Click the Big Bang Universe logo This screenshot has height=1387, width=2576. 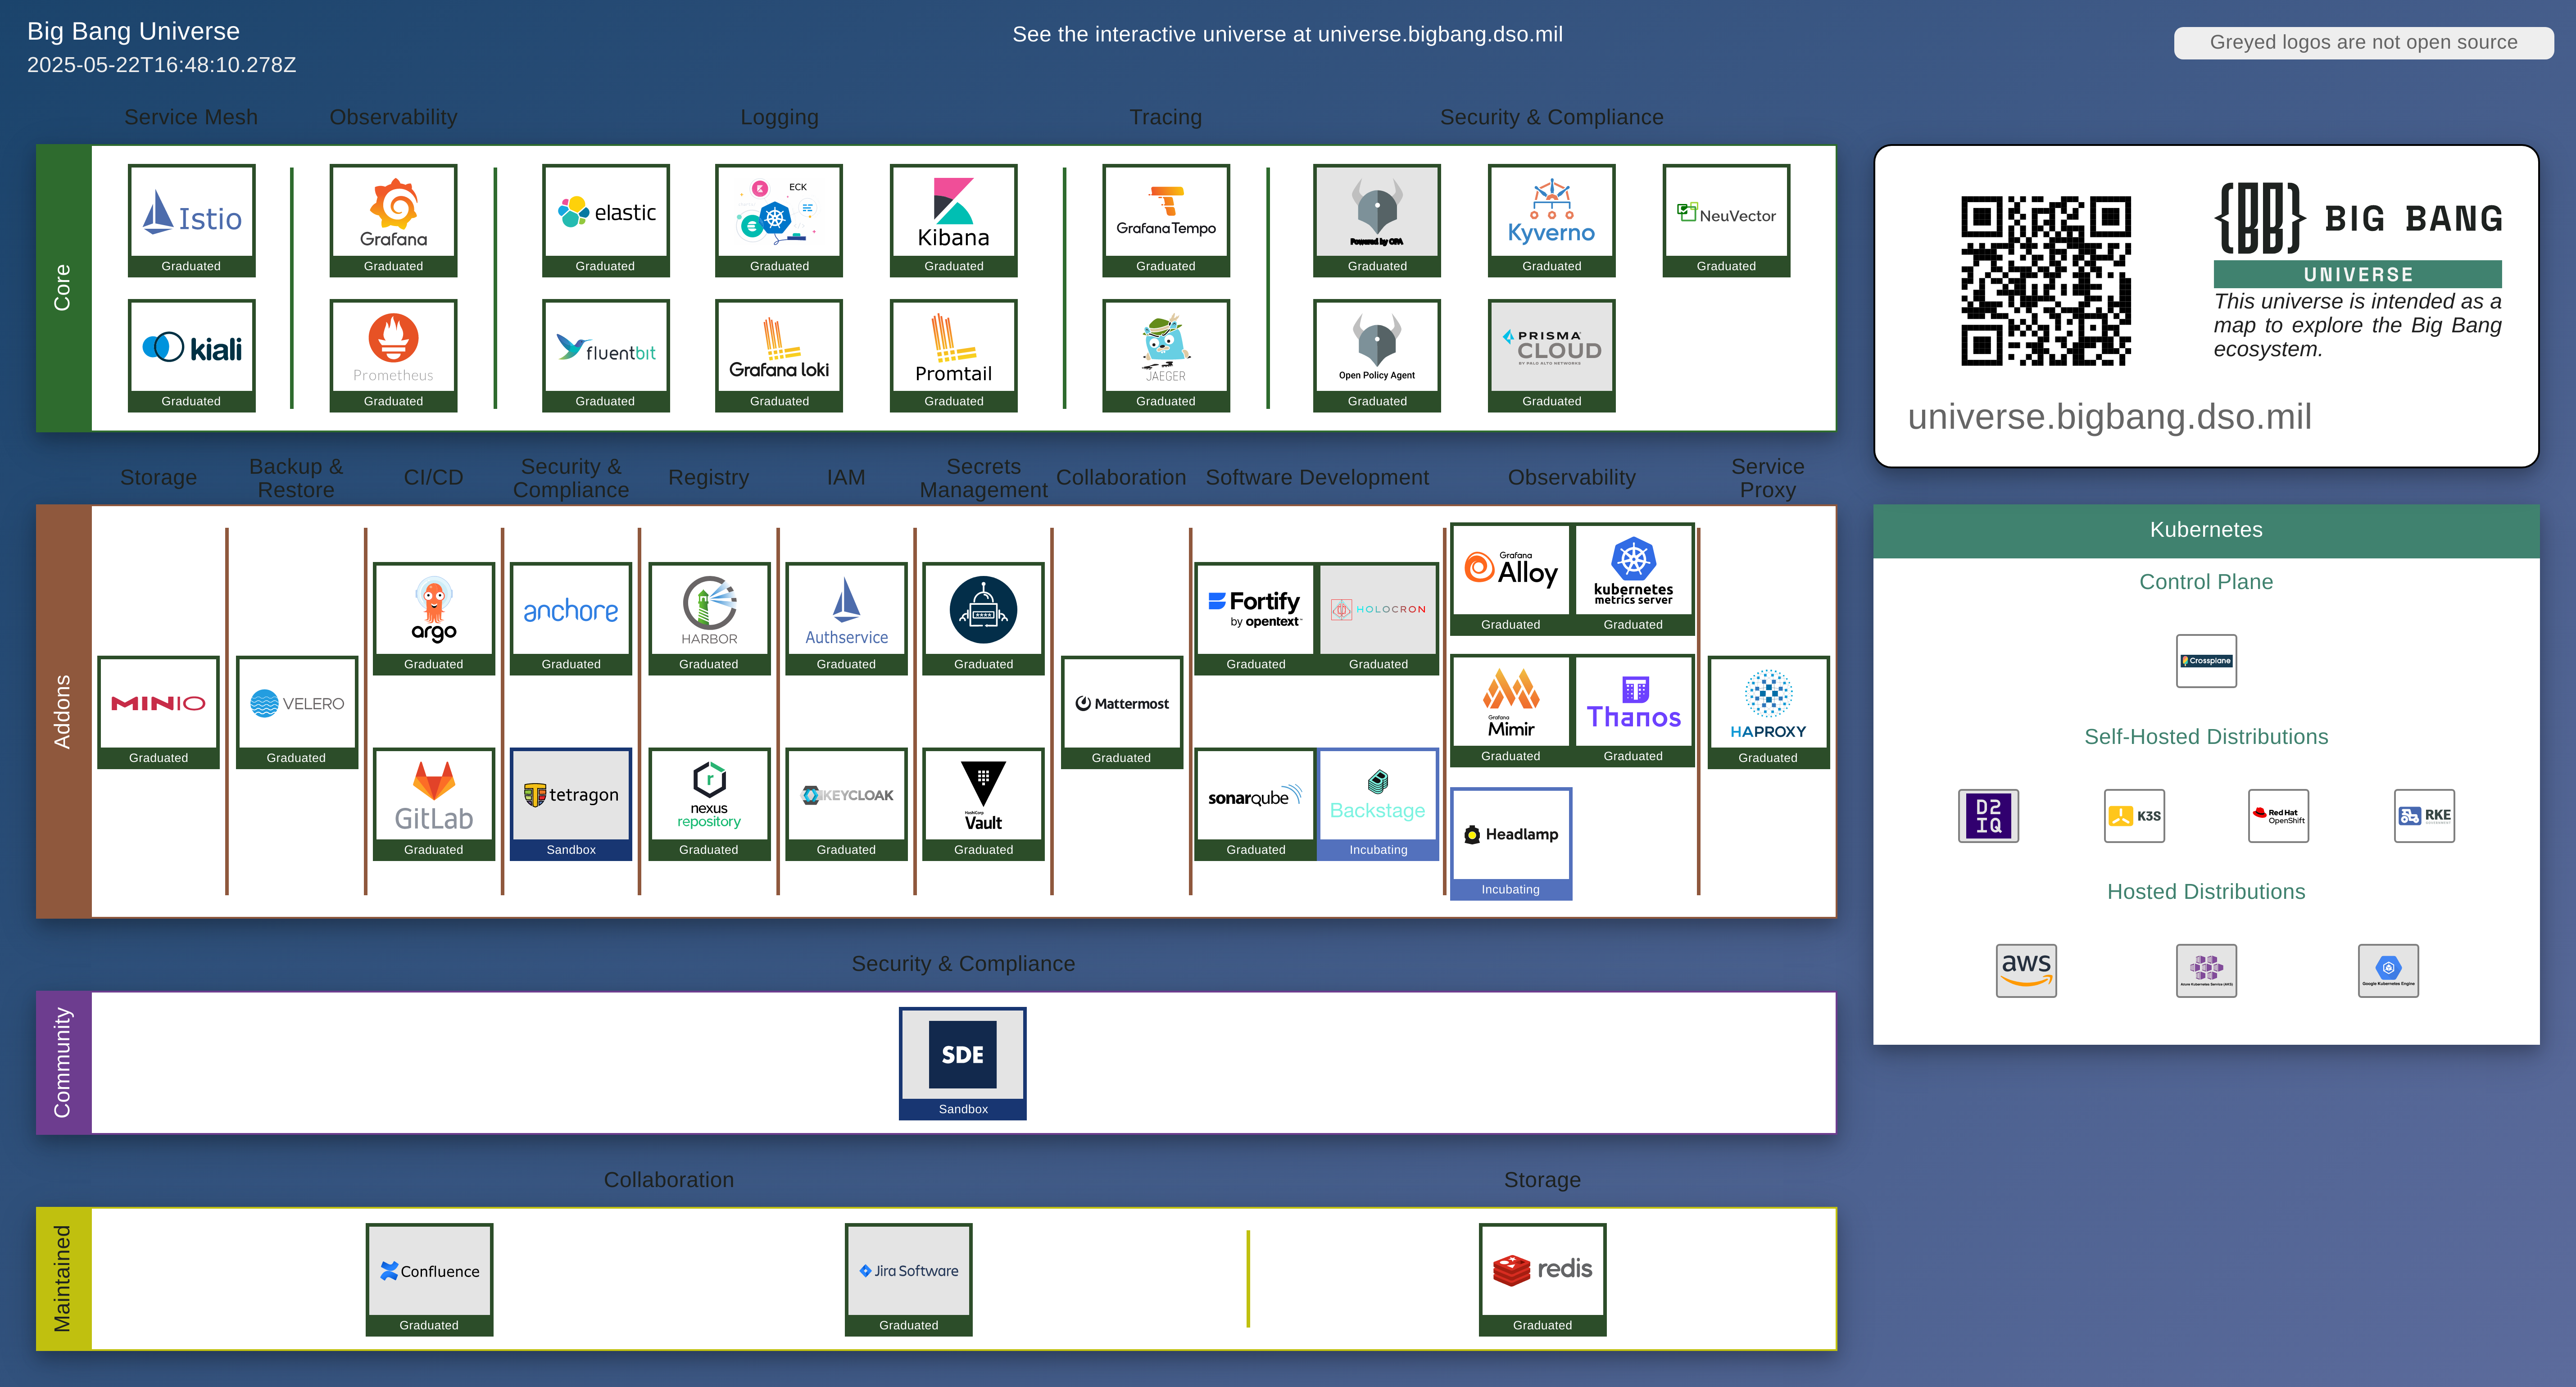[x=2358, y=235]
